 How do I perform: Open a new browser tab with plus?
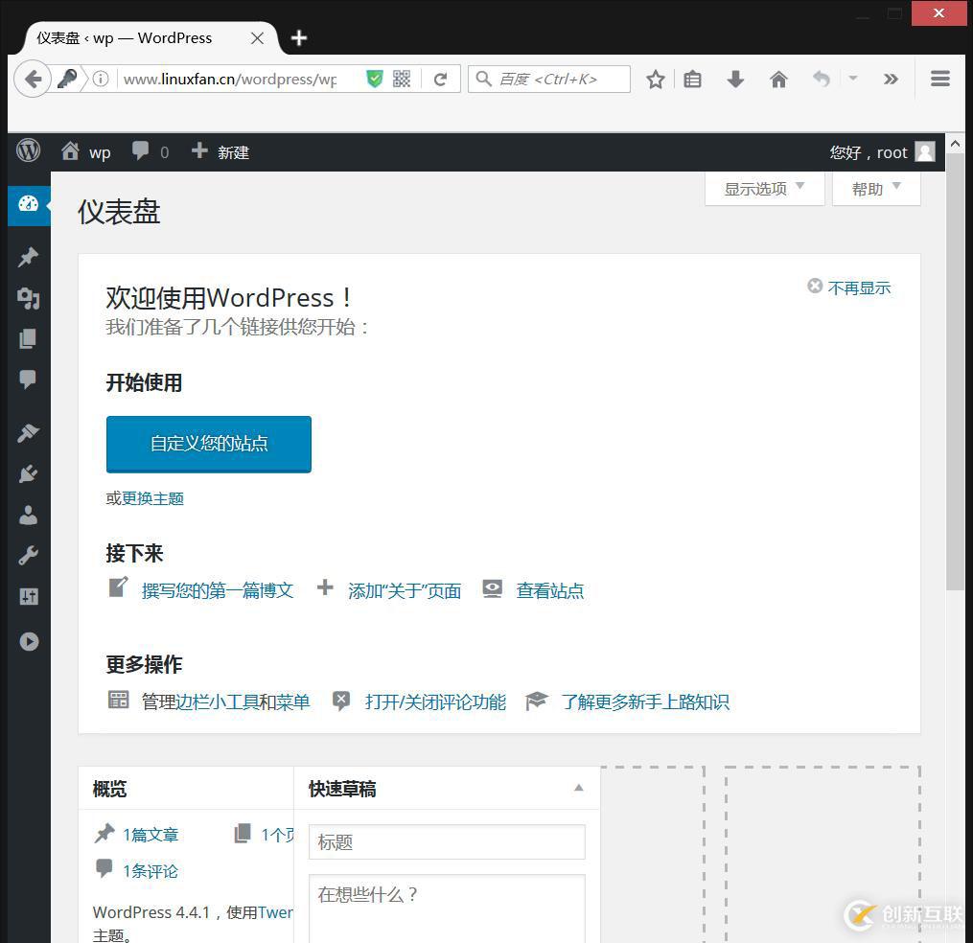point(299,37)
